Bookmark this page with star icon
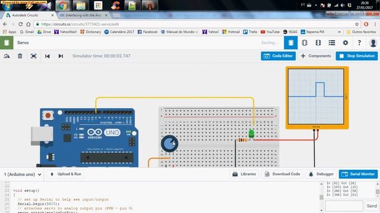 357,24
